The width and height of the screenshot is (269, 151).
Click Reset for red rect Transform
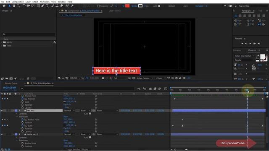pyautogui.click(x=66, y=117)
